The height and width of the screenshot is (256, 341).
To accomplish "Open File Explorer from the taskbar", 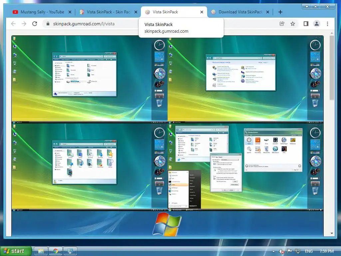I will (x=41, y=251).
